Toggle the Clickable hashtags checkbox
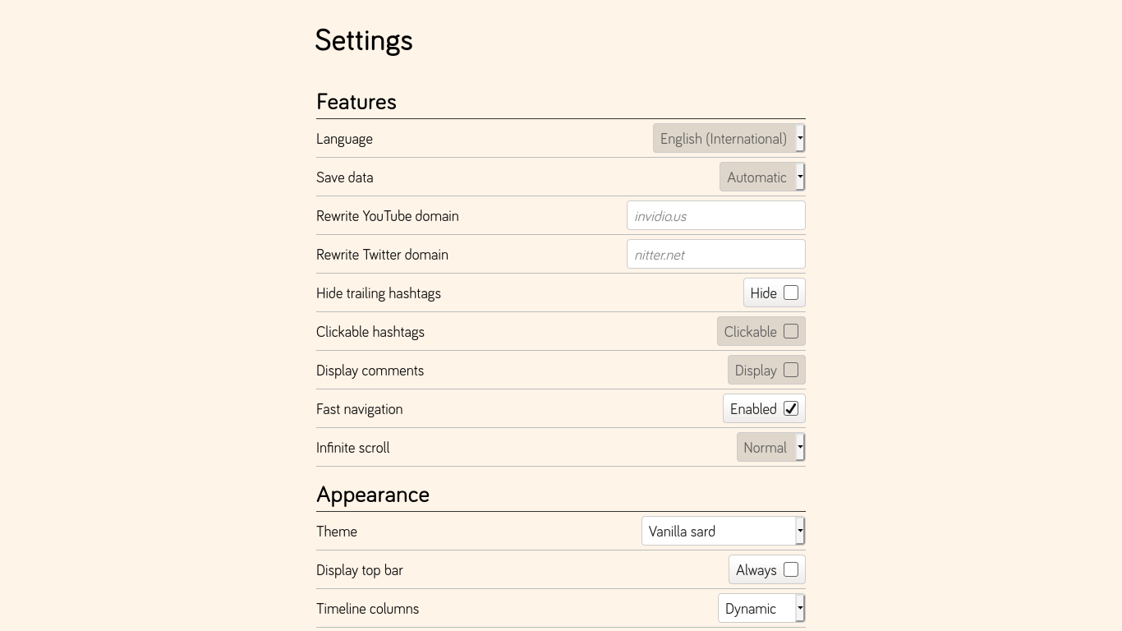Viewport: 1122px width, 631px height. click(791, 331)
